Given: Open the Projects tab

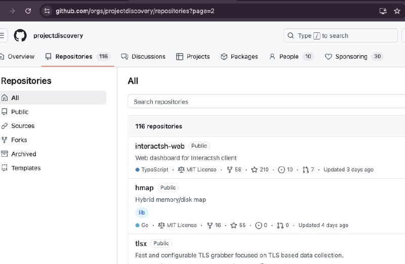Looking at the screenshot, I should coord(193,57).
